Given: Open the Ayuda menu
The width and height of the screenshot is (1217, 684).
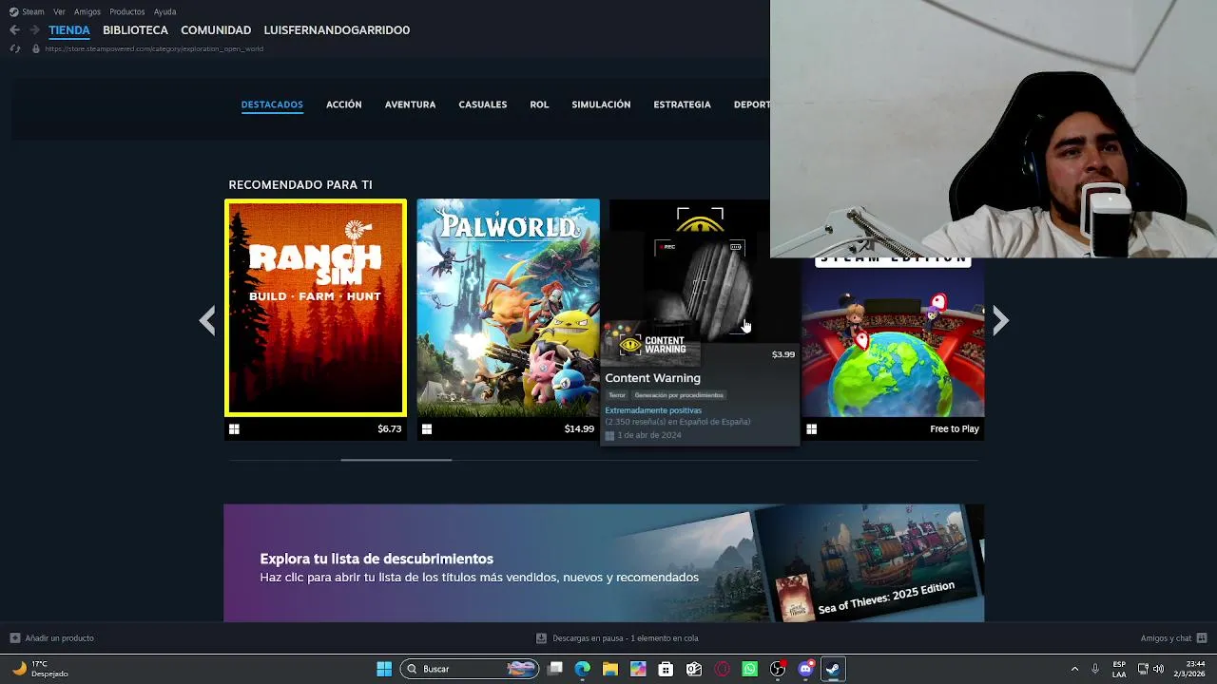Looking at the screenshot, I should tap(165, 11).
